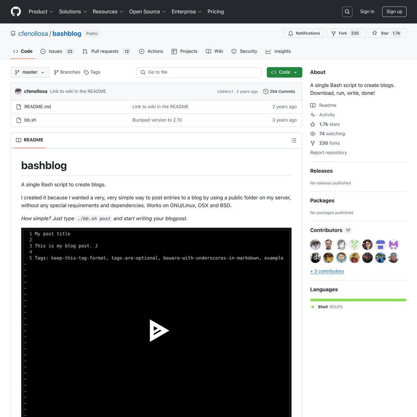This screenshot has width=417, height=417.
Task: Open the Actions tab
Action: [x=151, y=51]
